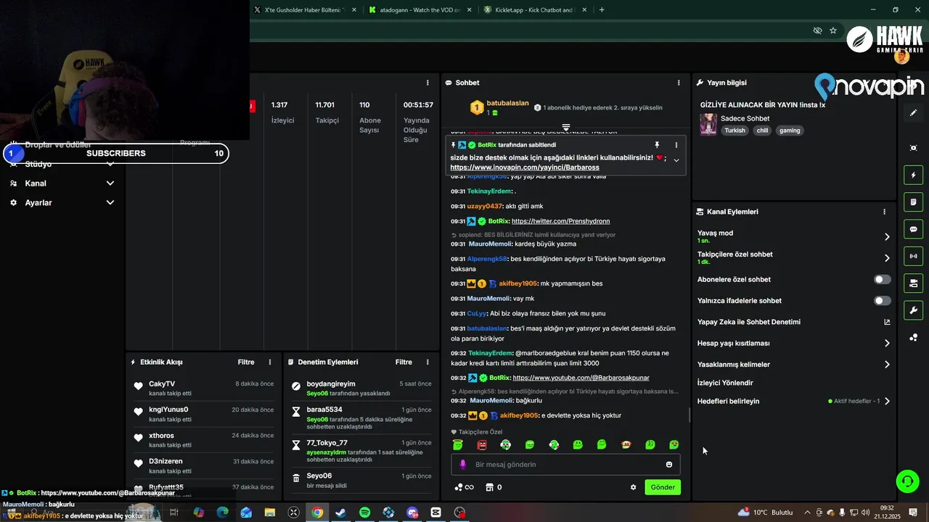Open the green headset support button
The height and width of the screenshot is (522, 929).
907,481
